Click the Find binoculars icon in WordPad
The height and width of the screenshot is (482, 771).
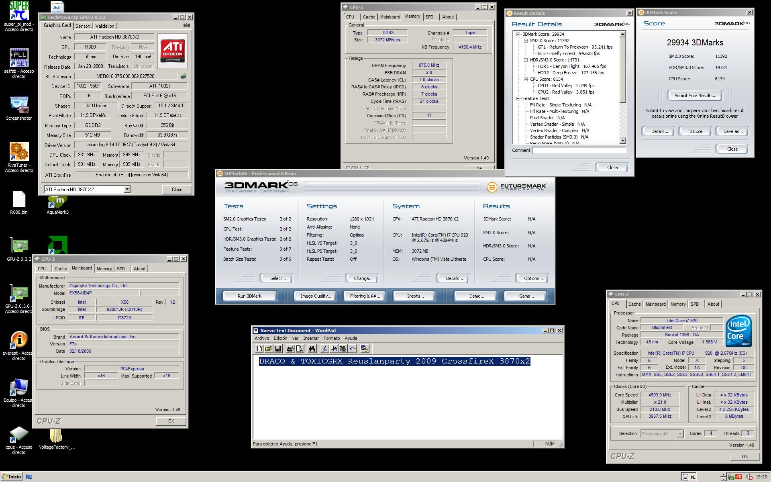coord(312,349)
